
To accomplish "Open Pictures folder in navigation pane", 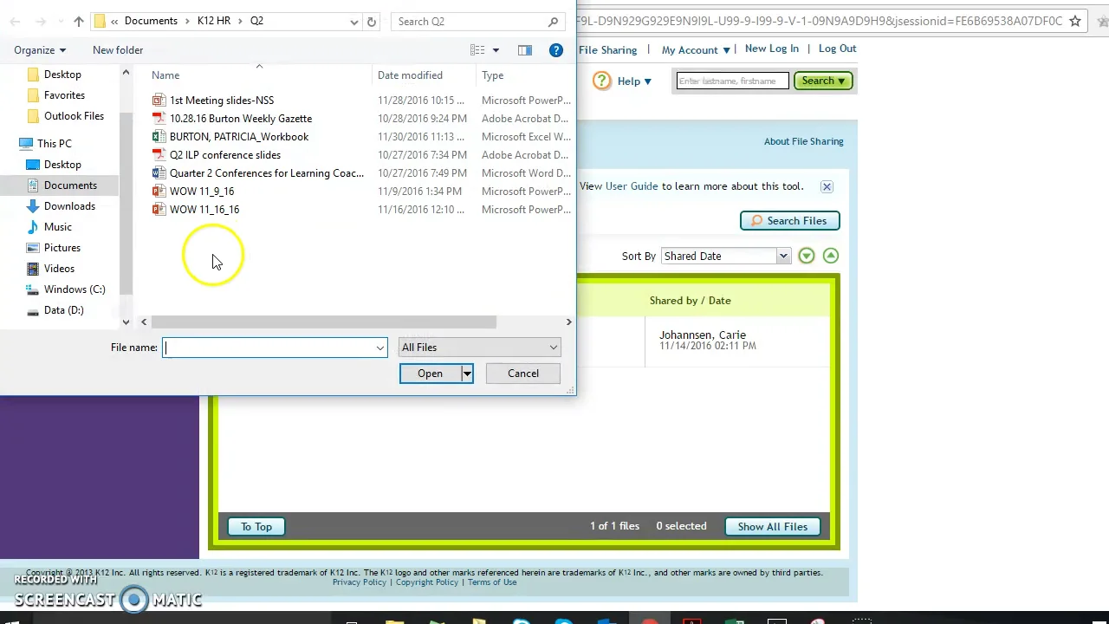I will [x=62, y=248].
